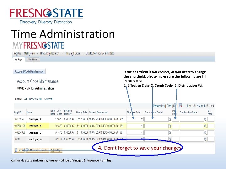Open Combination Code 2 lookup for Employee, C
The image size is (226, 169).
(x=205, y=133)
